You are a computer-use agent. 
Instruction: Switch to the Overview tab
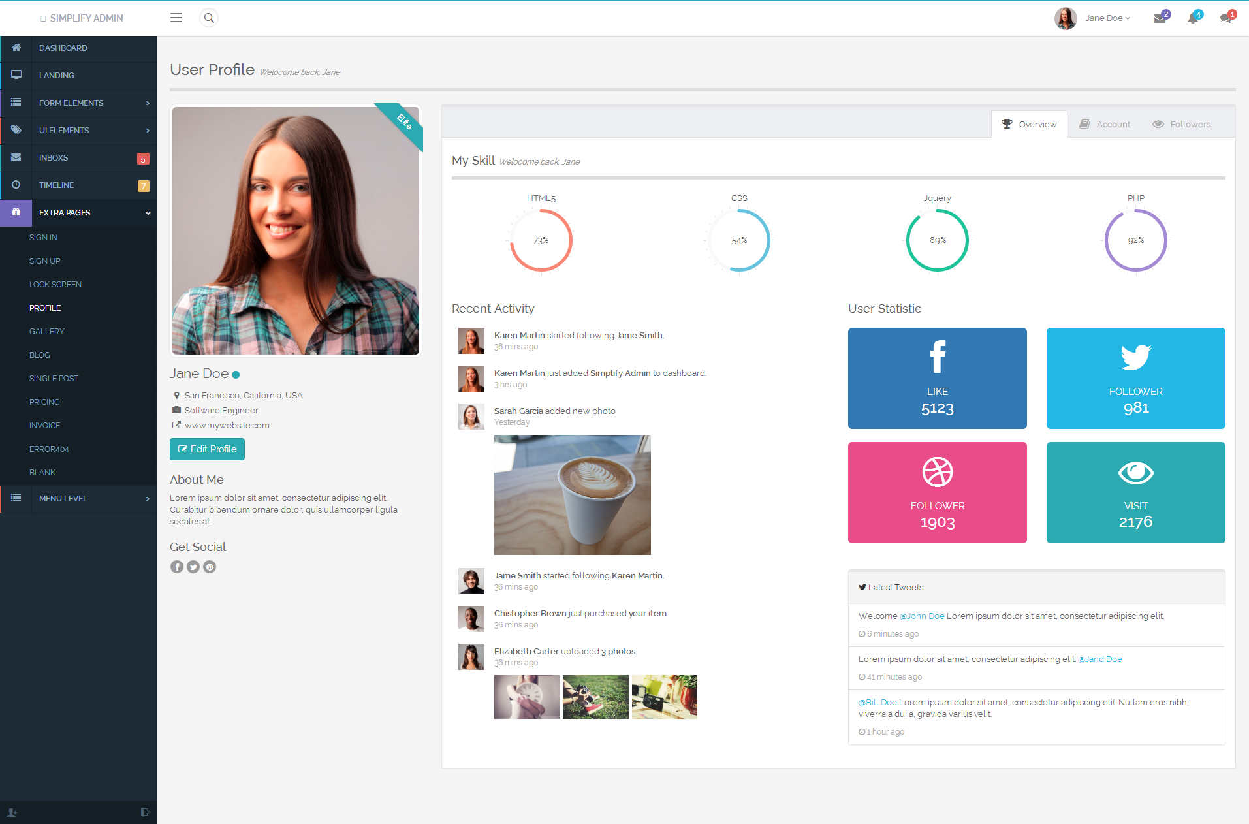point(1029,124)
